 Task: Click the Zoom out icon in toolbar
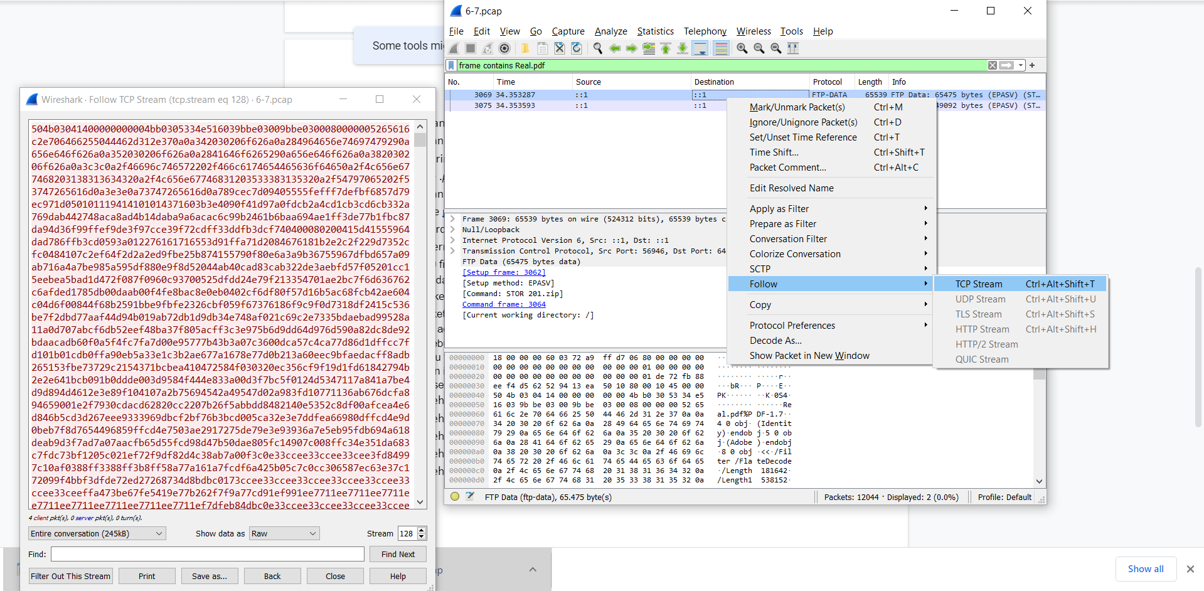(x=759, y=48)
